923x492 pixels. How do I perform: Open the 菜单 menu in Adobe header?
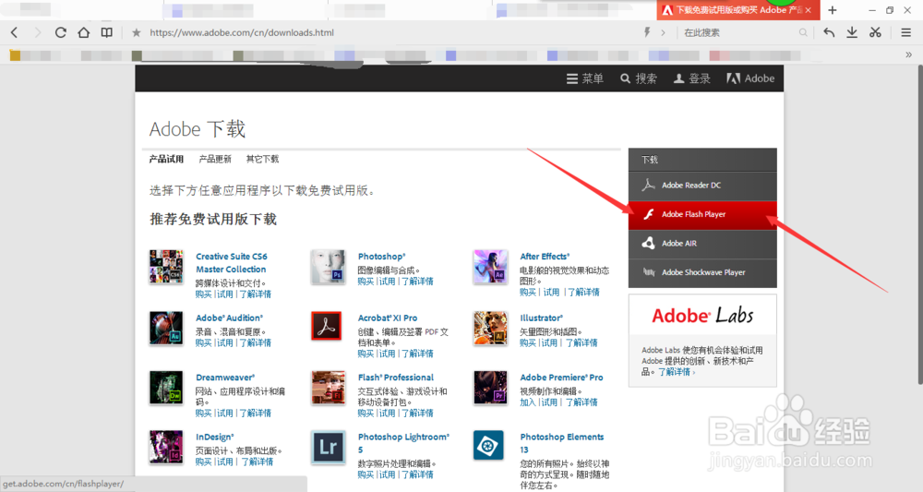(584, 78)
